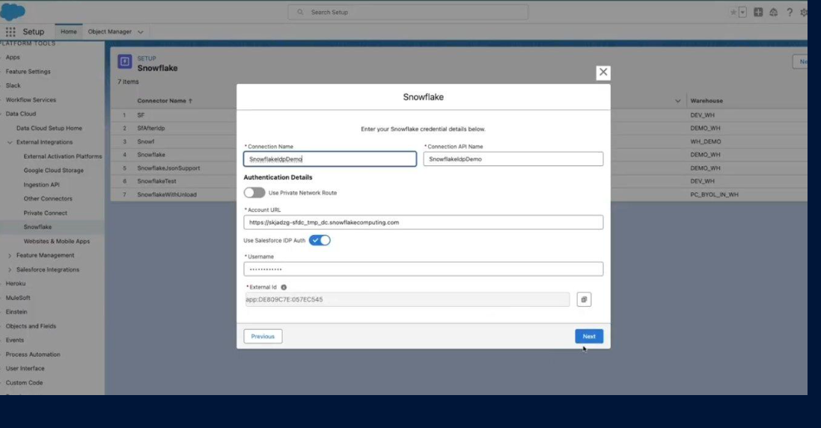The width and height of the screenshot is (821, 428).
Task: Close the Snowflake dialog with X
Action: point(603,72)
